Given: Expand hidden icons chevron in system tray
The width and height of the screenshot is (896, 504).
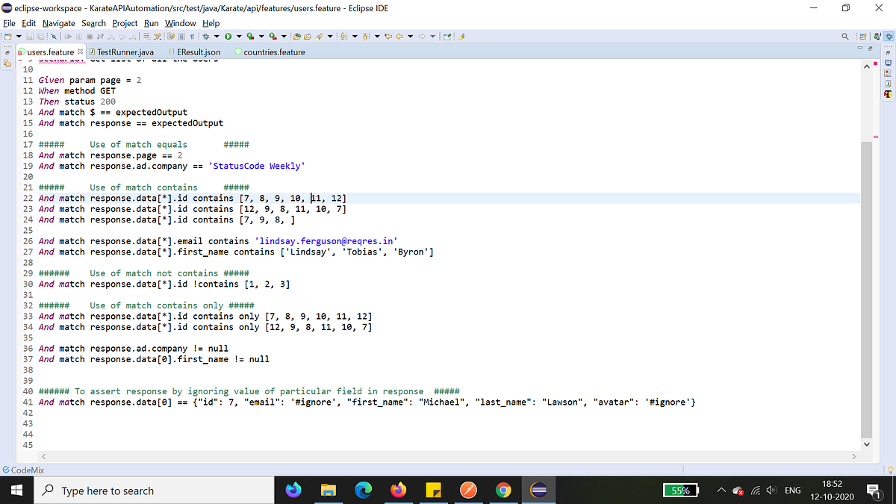Looking at the screenshot, I should point(721,491).
